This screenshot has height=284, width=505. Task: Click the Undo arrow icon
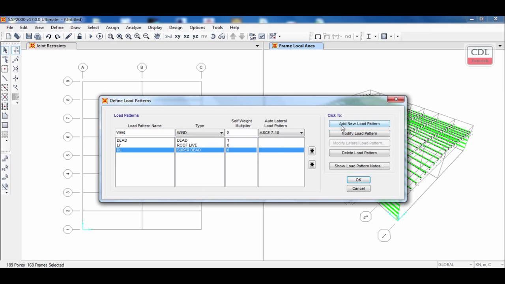(49, 36)
